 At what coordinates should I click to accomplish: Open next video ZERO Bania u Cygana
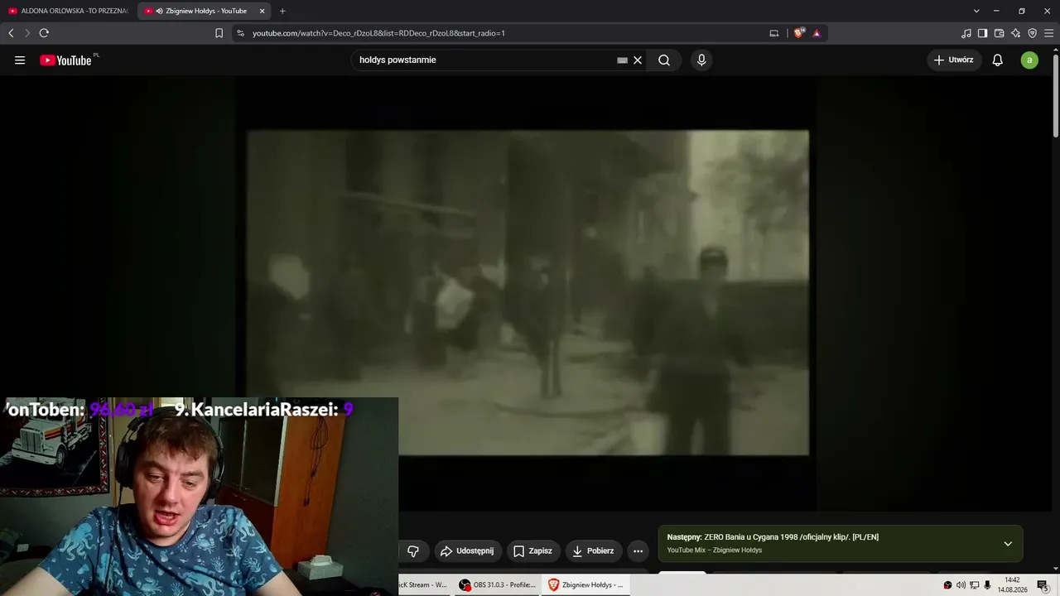[x=791, y=537]
